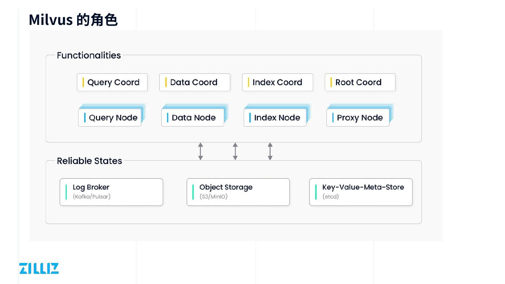Click the Index Coord box
The image size is (505, 284).
click(277, 82)
